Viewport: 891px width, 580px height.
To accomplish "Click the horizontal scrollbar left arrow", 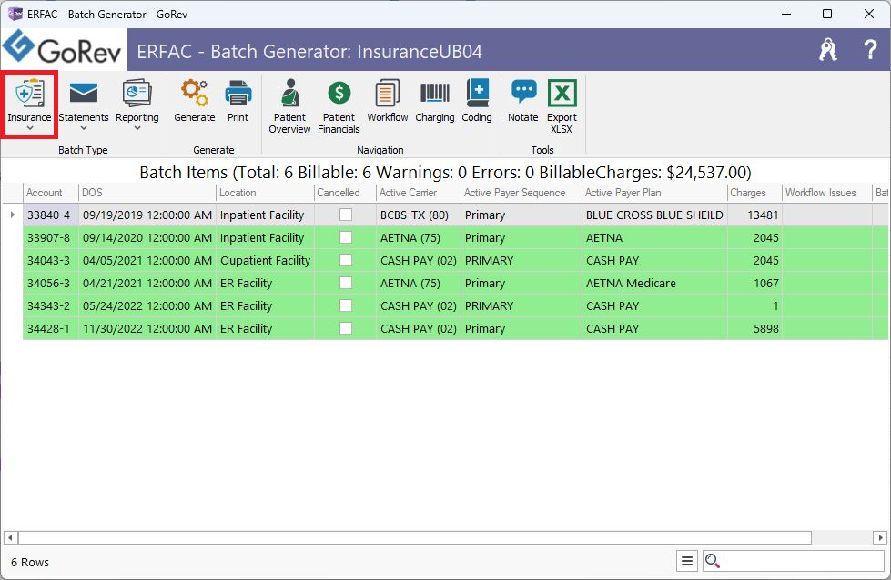I will click(x=10, y=537).
